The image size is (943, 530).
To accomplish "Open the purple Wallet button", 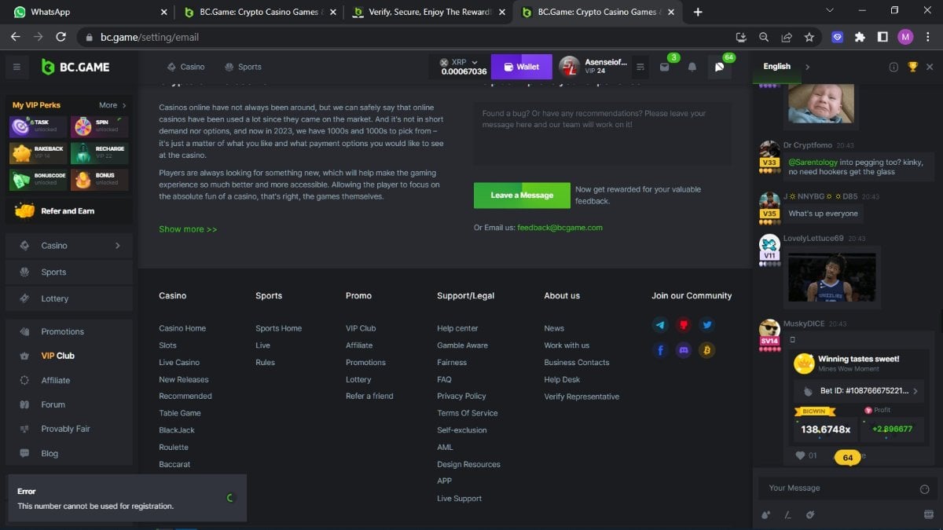I will pos(522,67).
